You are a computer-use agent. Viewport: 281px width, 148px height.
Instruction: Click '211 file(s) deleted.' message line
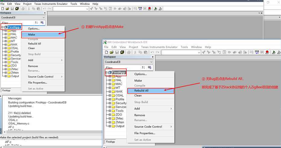20,113
